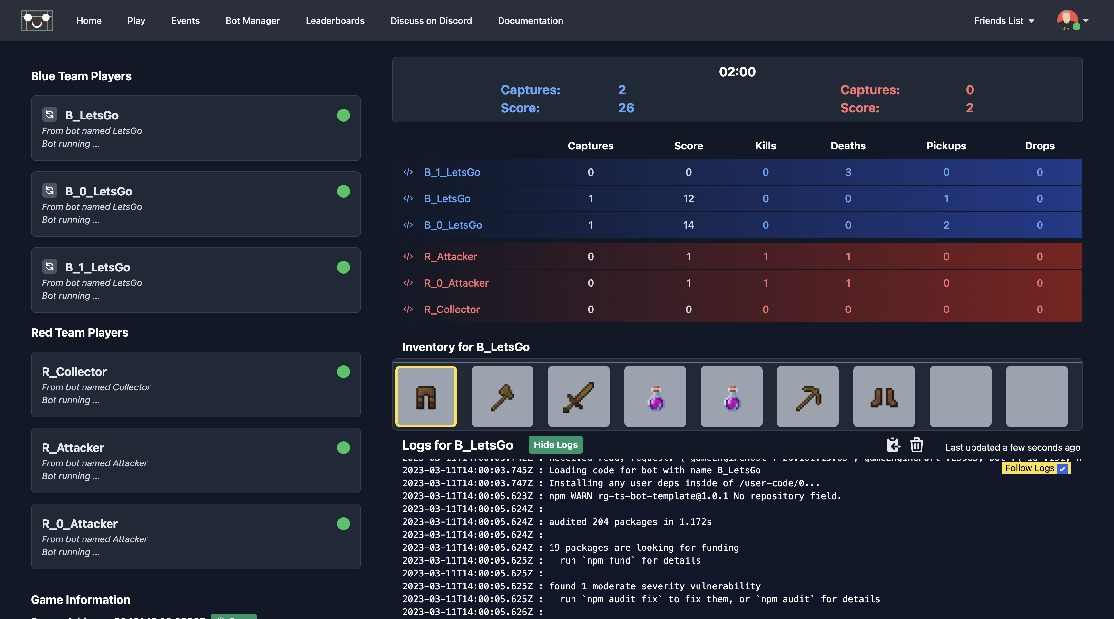
Task: Click the restart icon on B_LetsGo card
Action: coord(50,114)
